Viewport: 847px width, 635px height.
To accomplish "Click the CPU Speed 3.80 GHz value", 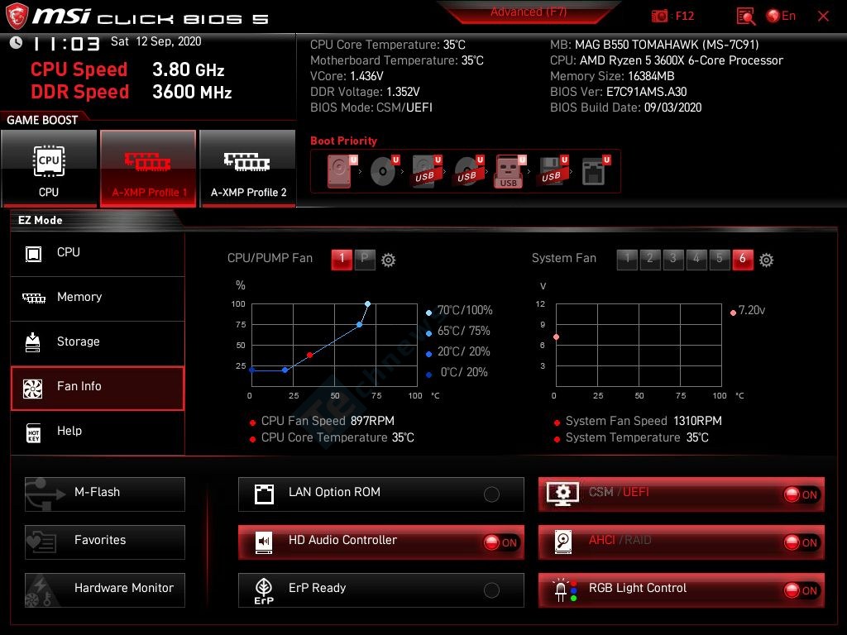I will click(188, 69).
